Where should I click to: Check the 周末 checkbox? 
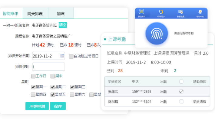pyautogui.click(x=53, y=76)
